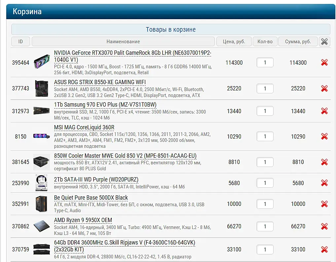
Task: Delete MSI MAG CoreLiquid 360R item
Action: [324, 136]
